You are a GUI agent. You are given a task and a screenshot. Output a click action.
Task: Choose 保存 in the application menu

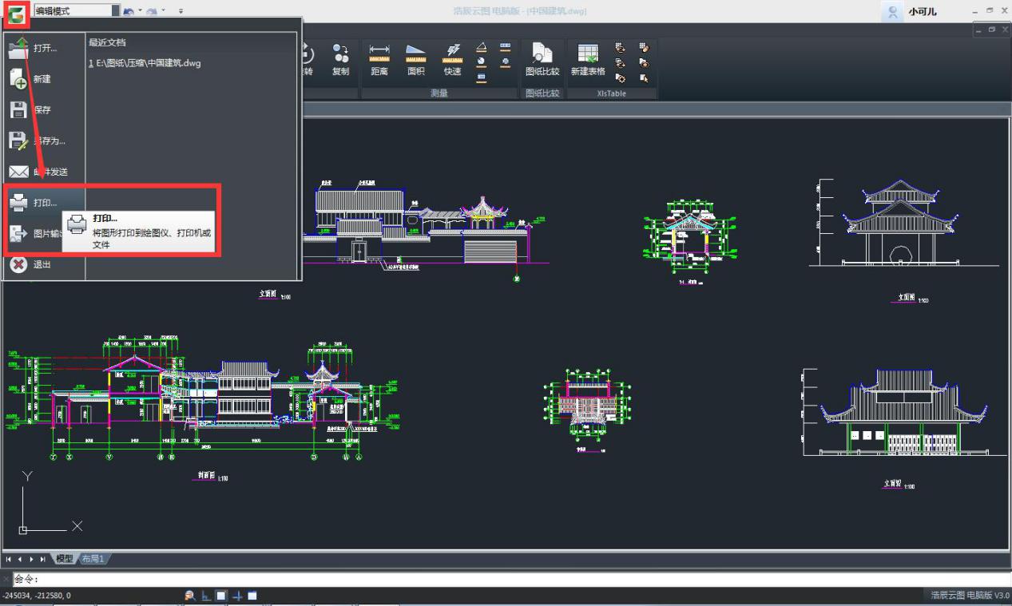click(43, 110)
